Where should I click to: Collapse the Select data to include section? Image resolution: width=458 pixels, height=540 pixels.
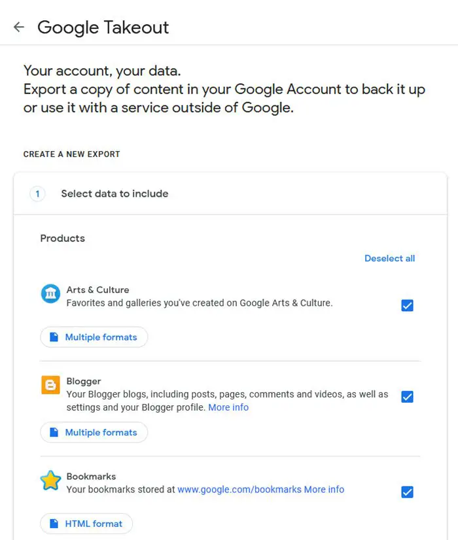click(114, 194)
